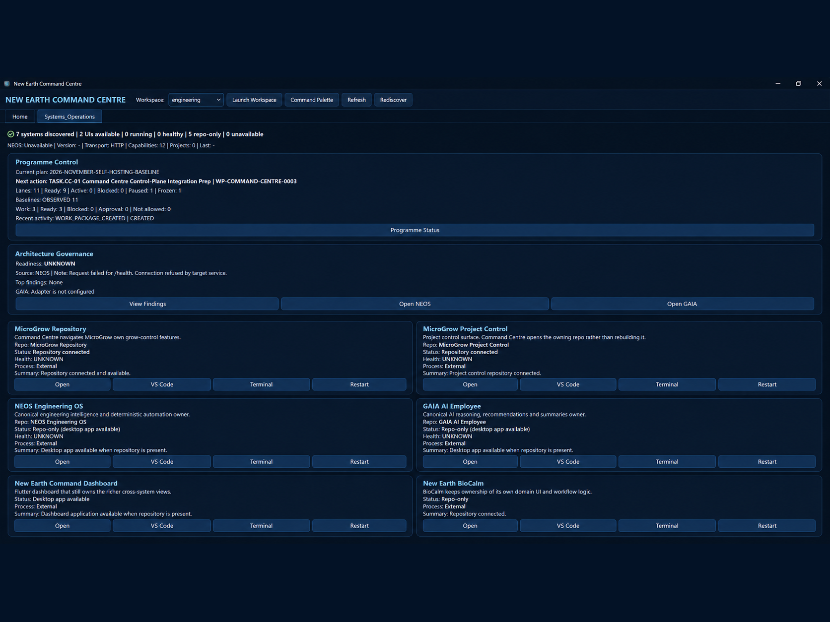Click View Findings in Architecture Governance
This screenshot has height=622, width=830.
point(147,304)
